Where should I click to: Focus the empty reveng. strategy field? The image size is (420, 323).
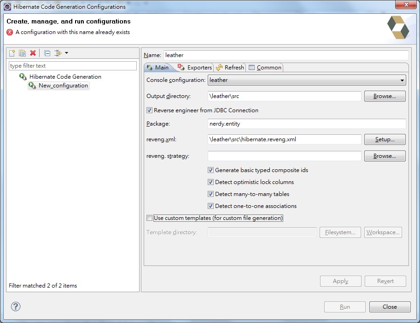pyautogui.click(x=285, y=156)
